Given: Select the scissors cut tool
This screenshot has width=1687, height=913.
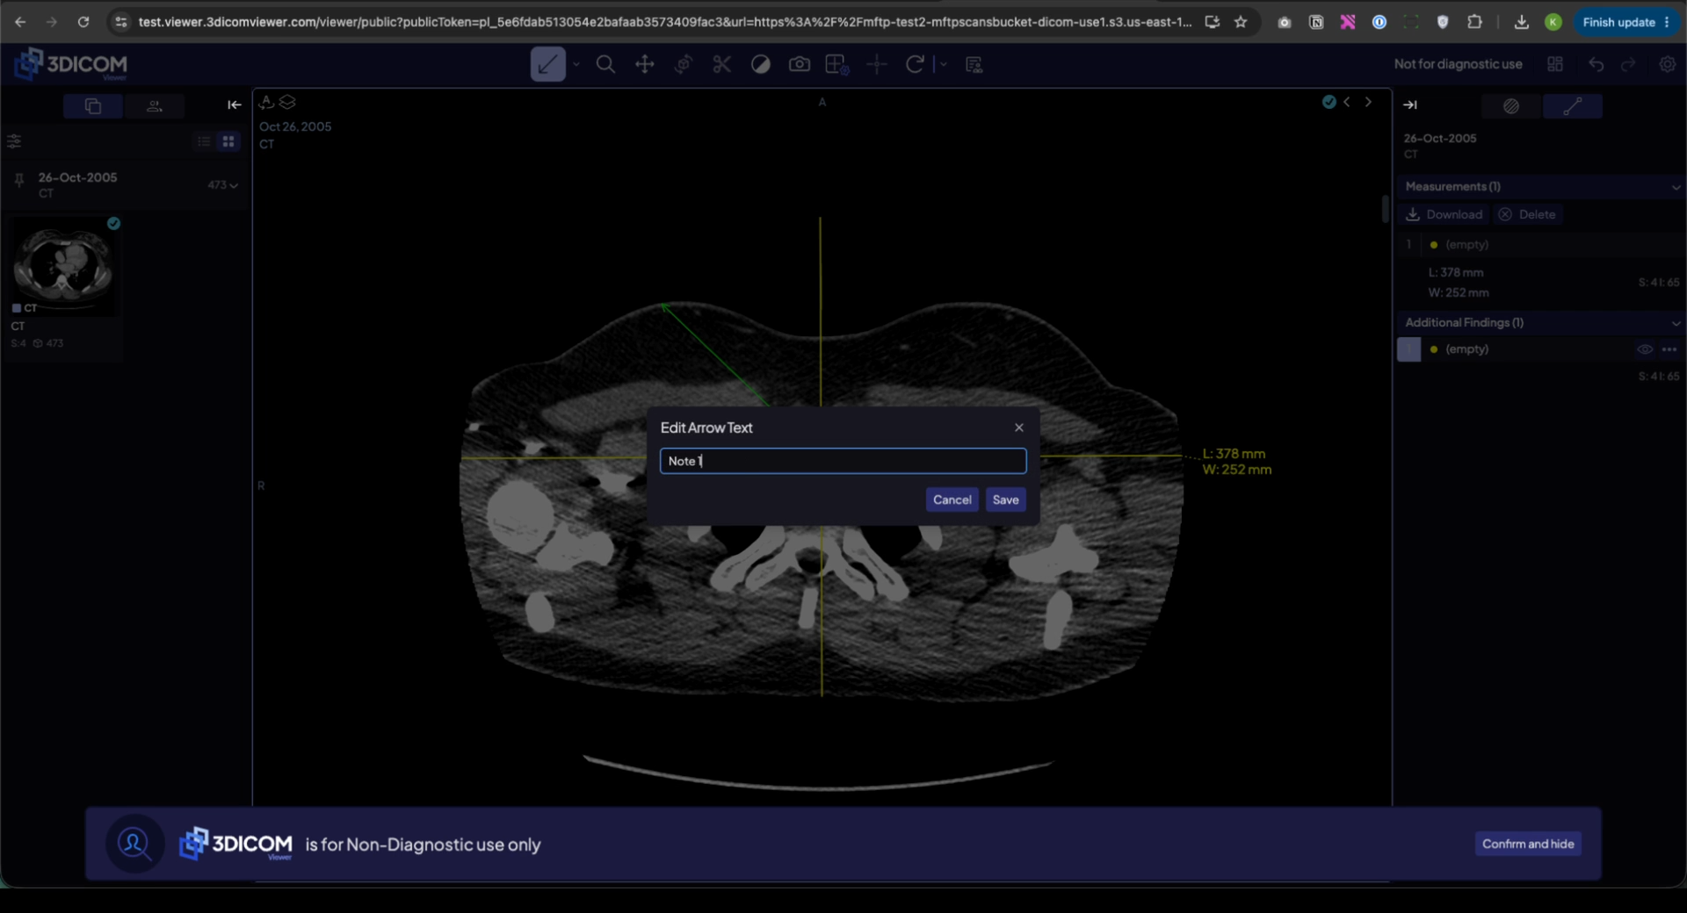Looking at the screenshot, I should pos(722,64).
